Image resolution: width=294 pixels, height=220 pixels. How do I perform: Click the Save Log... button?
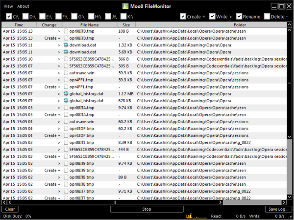click(x=278, y=209)
